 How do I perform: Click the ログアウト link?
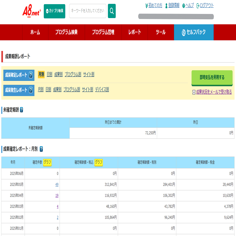click(206, 6)
